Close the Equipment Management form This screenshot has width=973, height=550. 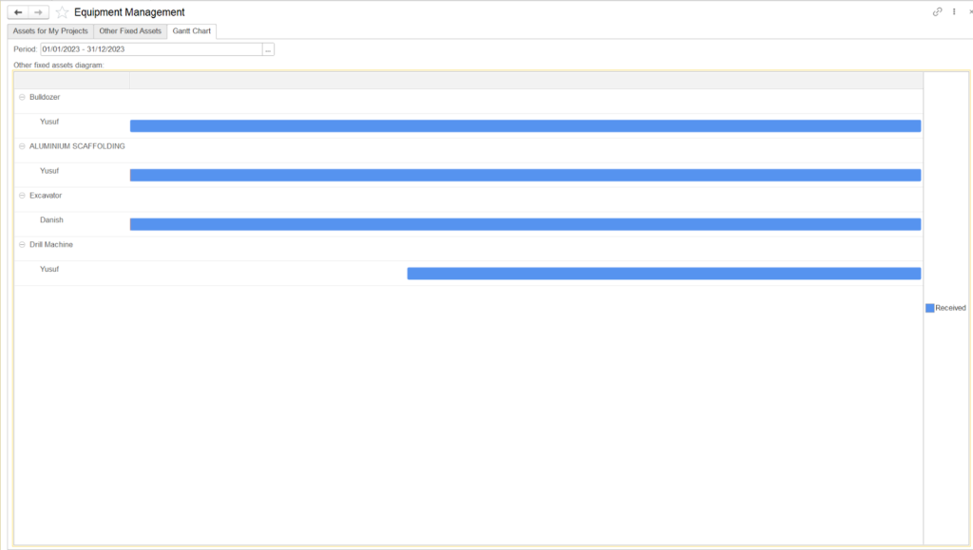(x=970, y=12)
